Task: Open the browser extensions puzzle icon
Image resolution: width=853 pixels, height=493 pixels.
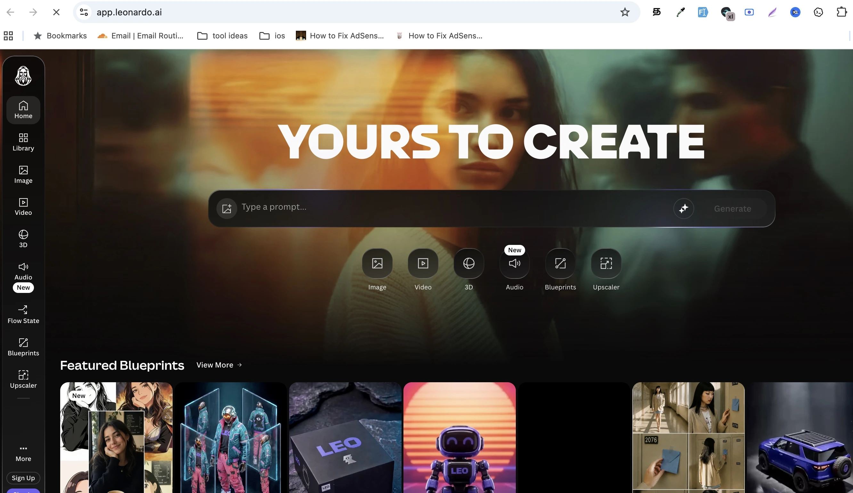Action: (x=841, y=12)
